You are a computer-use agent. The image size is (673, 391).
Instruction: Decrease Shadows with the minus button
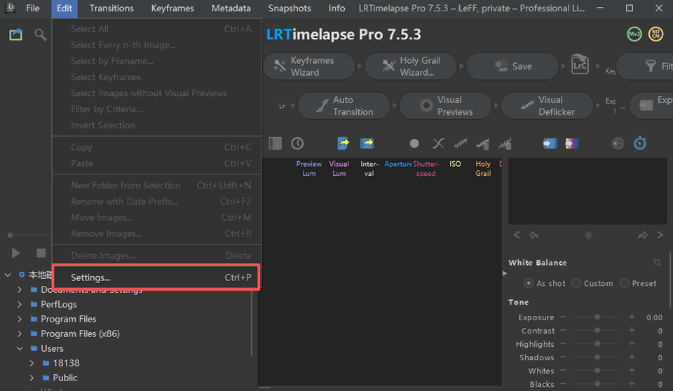point(563,357)
